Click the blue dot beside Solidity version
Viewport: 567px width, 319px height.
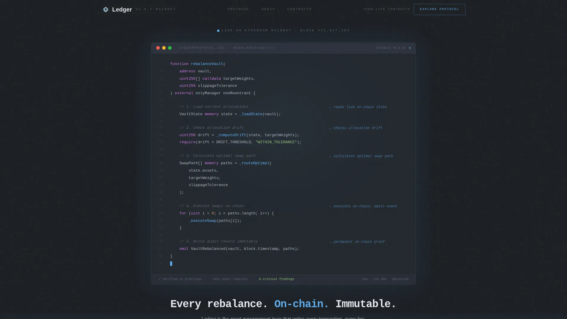pyautogui.click(x=410, y=48)
